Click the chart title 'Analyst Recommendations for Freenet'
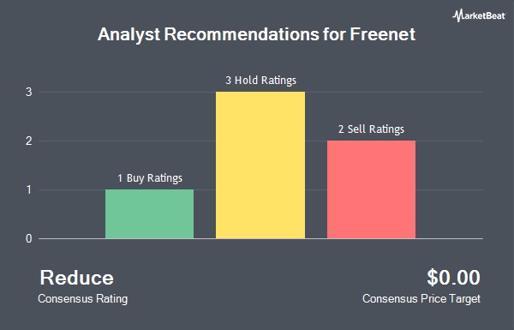This screenshot has width=514, height=330. (x=257, y=34)
